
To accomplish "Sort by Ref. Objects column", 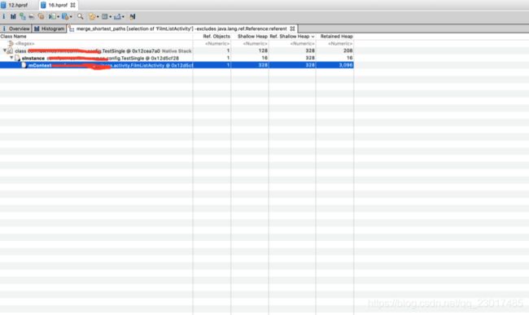I will coord(212,36).
